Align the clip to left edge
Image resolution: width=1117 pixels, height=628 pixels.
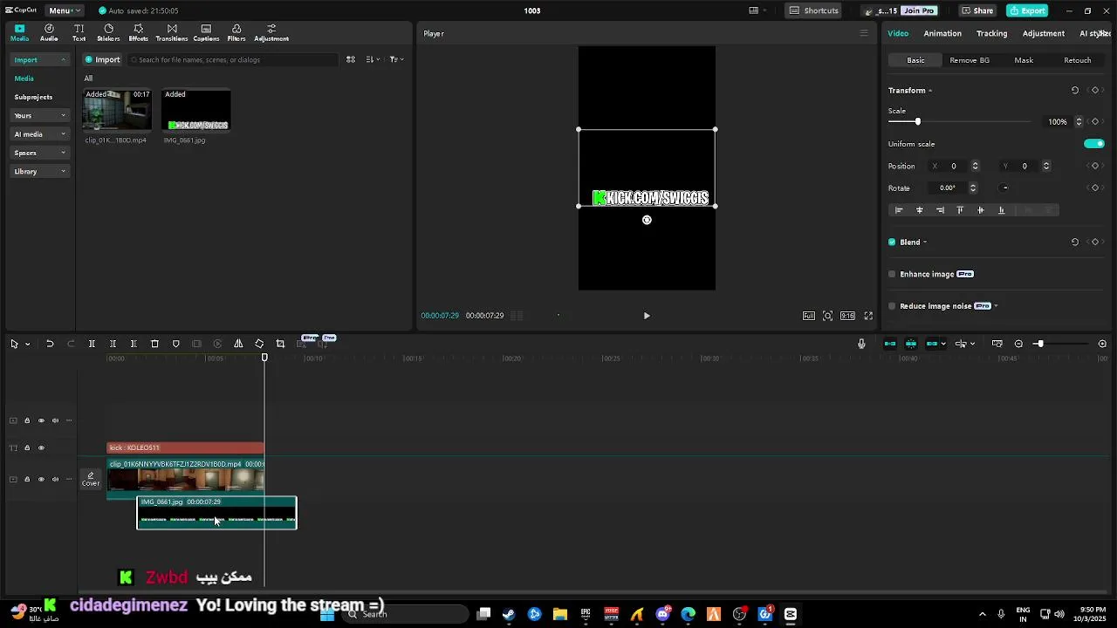(x=899, y=210)
